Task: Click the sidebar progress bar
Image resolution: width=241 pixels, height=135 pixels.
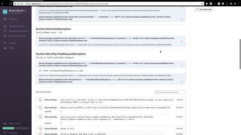Action: (x=16, y=128)
